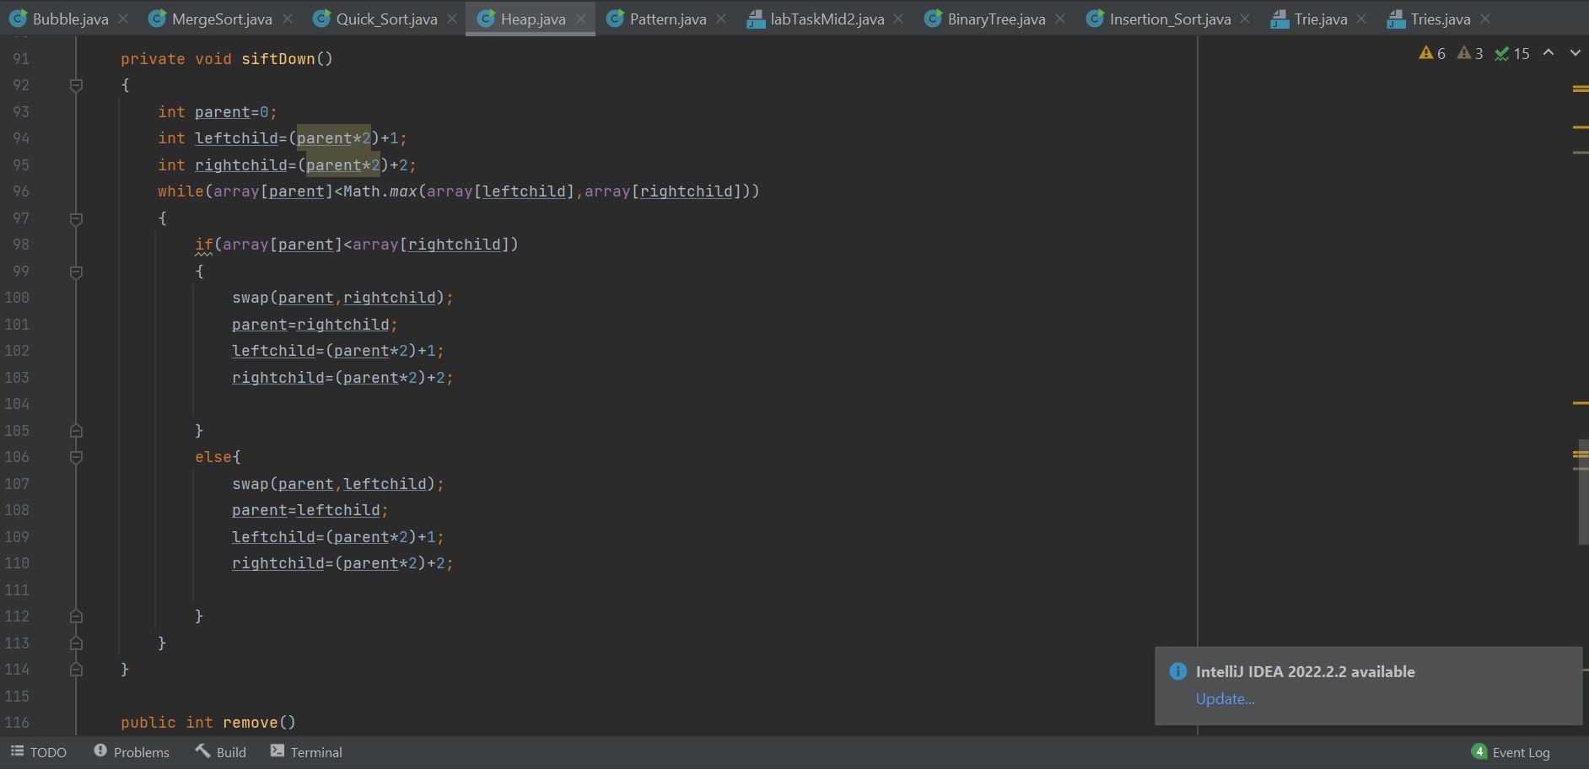Open the Event Log panel
The width and height of the screenshot is (1589, 769).
(1514, 751)
